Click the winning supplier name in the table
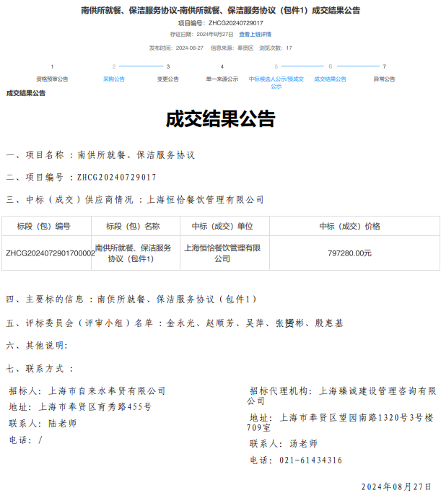This screenshot has width=441, height=498. point(222,253)
